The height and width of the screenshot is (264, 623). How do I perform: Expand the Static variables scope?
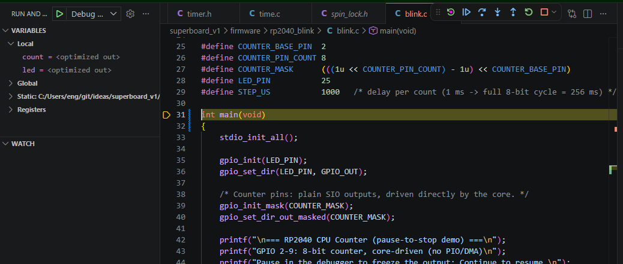pyautogui.click(x=11, y=96)
